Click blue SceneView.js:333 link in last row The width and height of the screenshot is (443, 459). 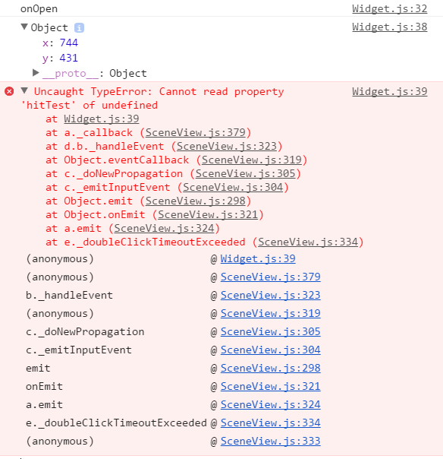(271, 442)
